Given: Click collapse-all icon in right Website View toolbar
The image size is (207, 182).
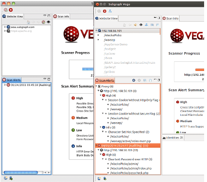Looking at the screenshot, I should [x=157, y=25].
